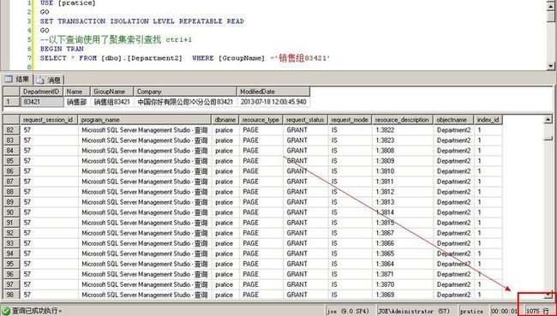Select the cell with page 1:3867
The width and height of the screenshot is (557, 316).
tap(403, 233)
